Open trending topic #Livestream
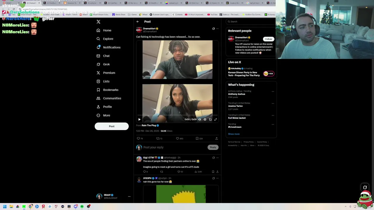374x210 pixels. 235,127
